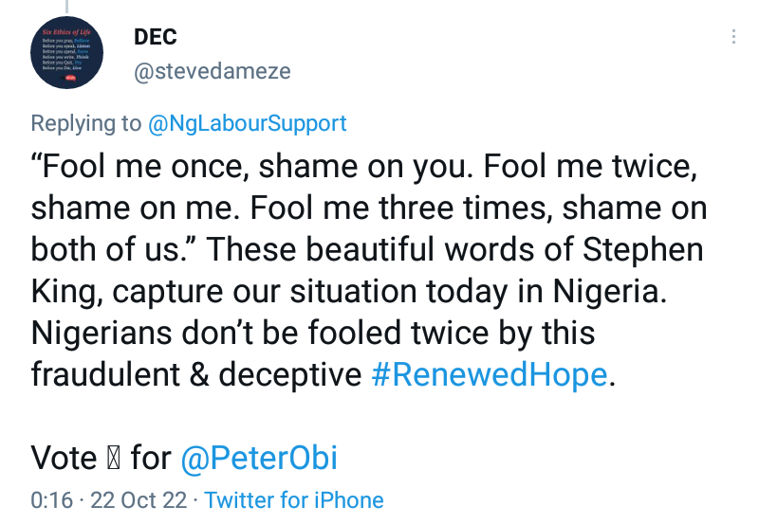Click the DEC profile avatar image
The height and width of the screenshot is (524, 759).
click(68, 55)
